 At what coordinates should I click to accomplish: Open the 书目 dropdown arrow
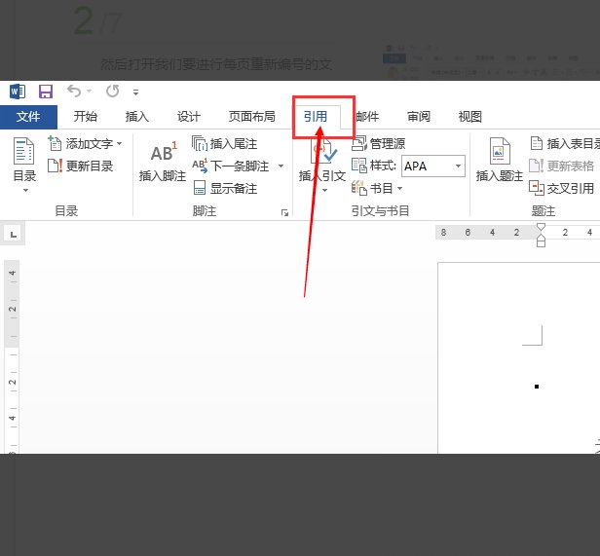click(400, 188)
